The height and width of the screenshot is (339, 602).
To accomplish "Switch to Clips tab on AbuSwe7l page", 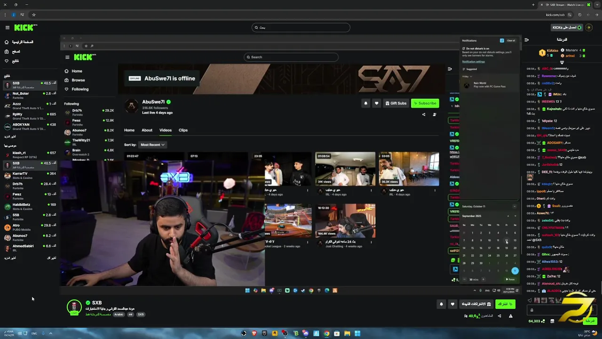I will [x=183, y=130].
